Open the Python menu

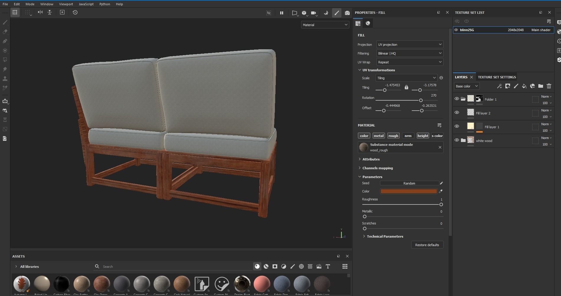click(x=104, y=4)
